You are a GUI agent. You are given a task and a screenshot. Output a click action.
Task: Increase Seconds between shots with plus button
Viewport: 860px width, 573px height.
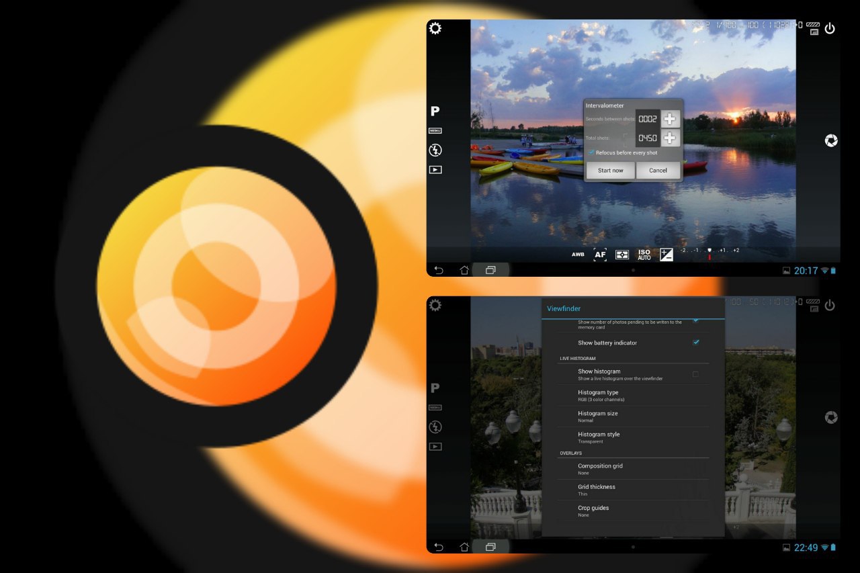pos(670,119)
